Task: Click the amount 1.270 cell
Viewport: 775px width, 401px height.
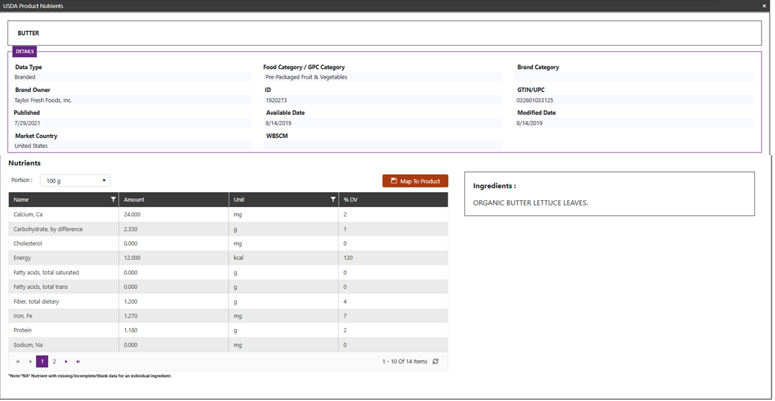Action: click(173, 316)
